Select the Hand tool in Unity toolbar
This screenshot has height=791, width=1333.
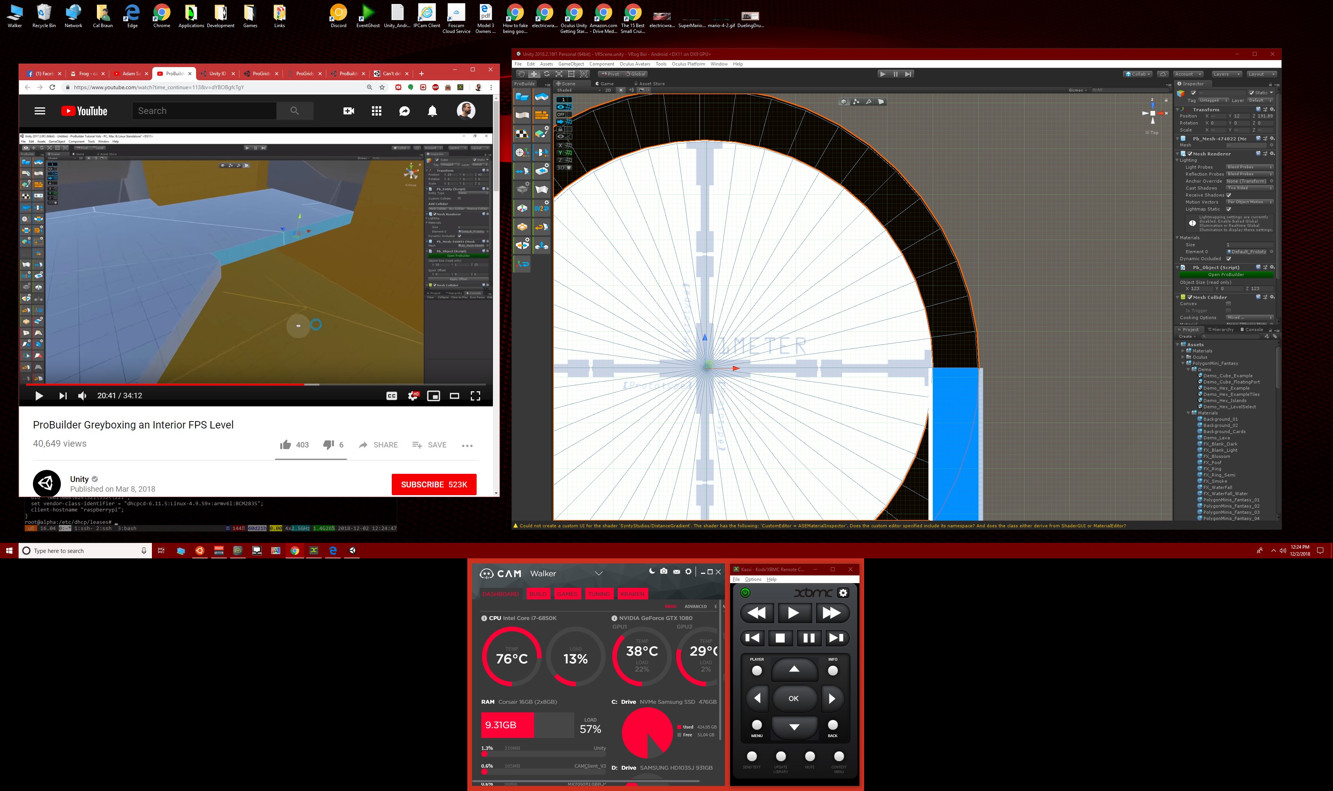[521, 74]
